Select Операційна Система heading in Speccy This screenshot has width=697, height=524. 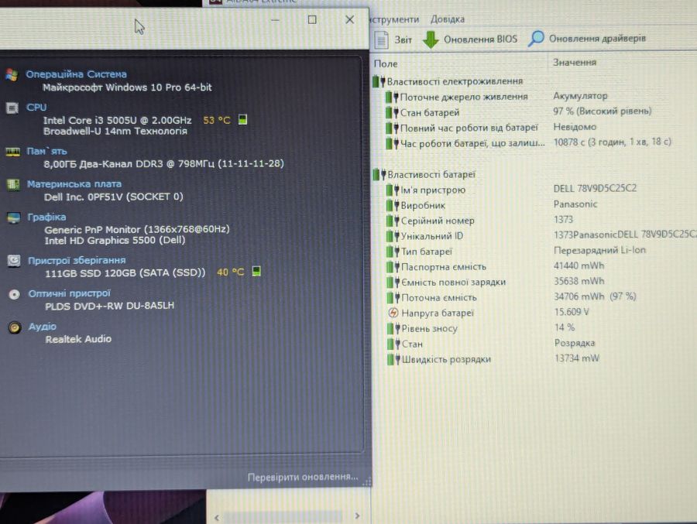(x=76, y=74)
